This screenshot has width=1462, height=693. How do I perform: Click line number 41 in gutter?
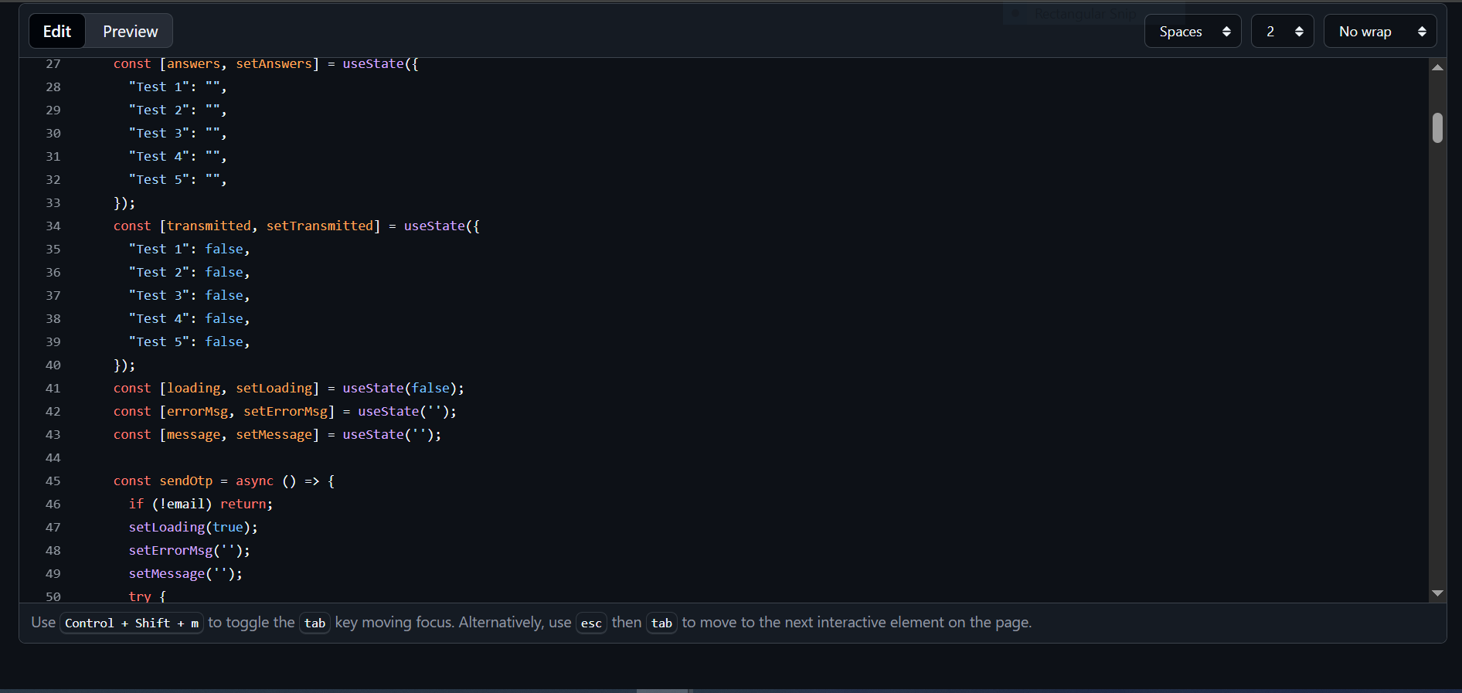[x=53, y=389]
